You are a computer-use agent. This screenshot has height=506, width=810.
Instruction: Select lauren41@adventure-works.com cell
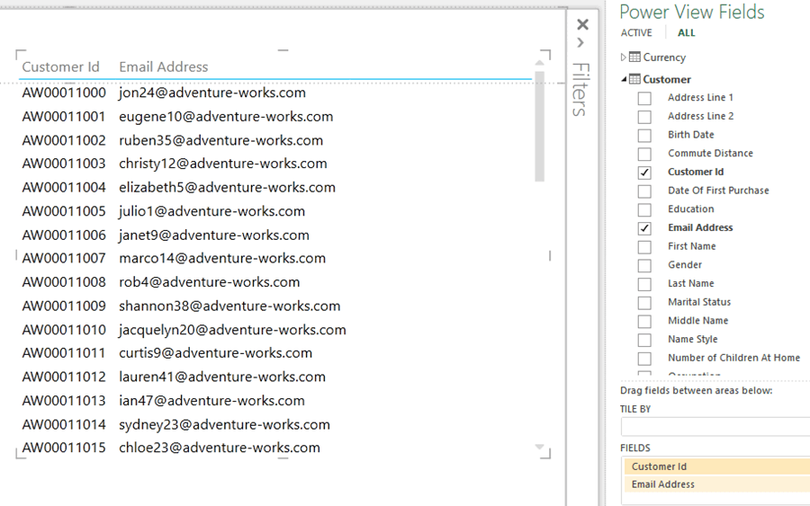click(x=222, y=377)
